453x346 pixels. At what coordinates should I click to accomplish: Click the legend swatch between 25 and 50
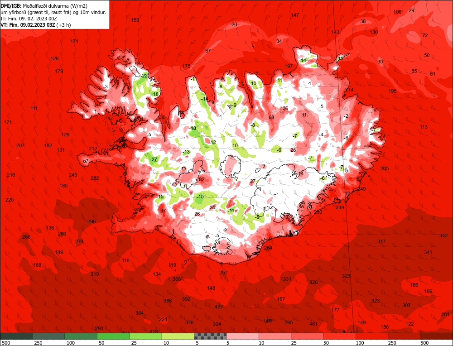(308, 336)
